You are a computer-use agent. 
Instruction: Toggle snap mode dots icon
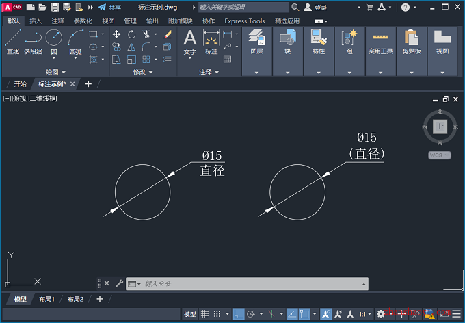217,314
